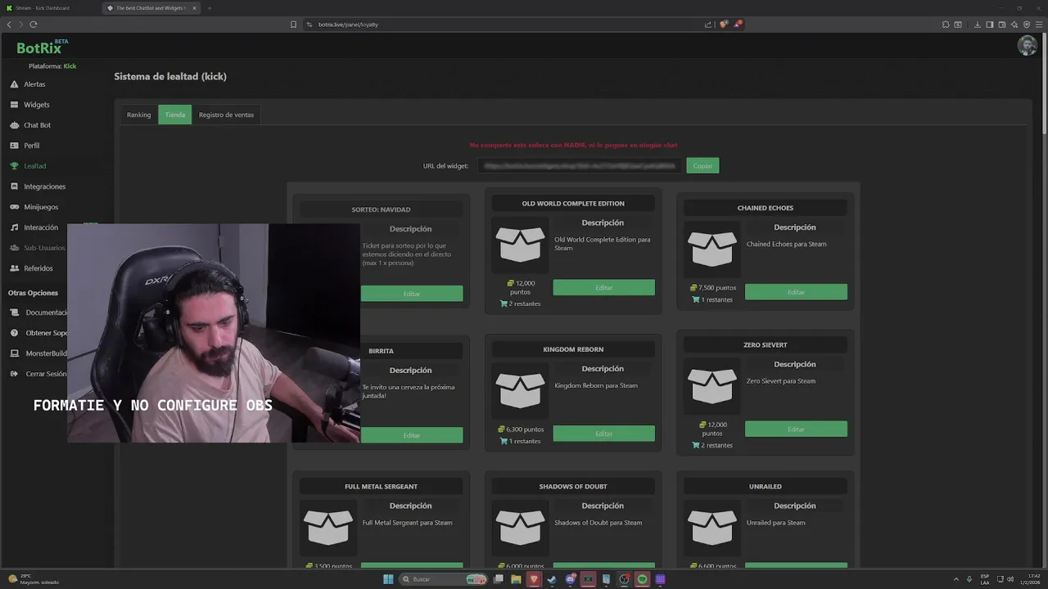Open a new browser tab
Screen dimensions: 1048x589
click(x=209, y=8)
